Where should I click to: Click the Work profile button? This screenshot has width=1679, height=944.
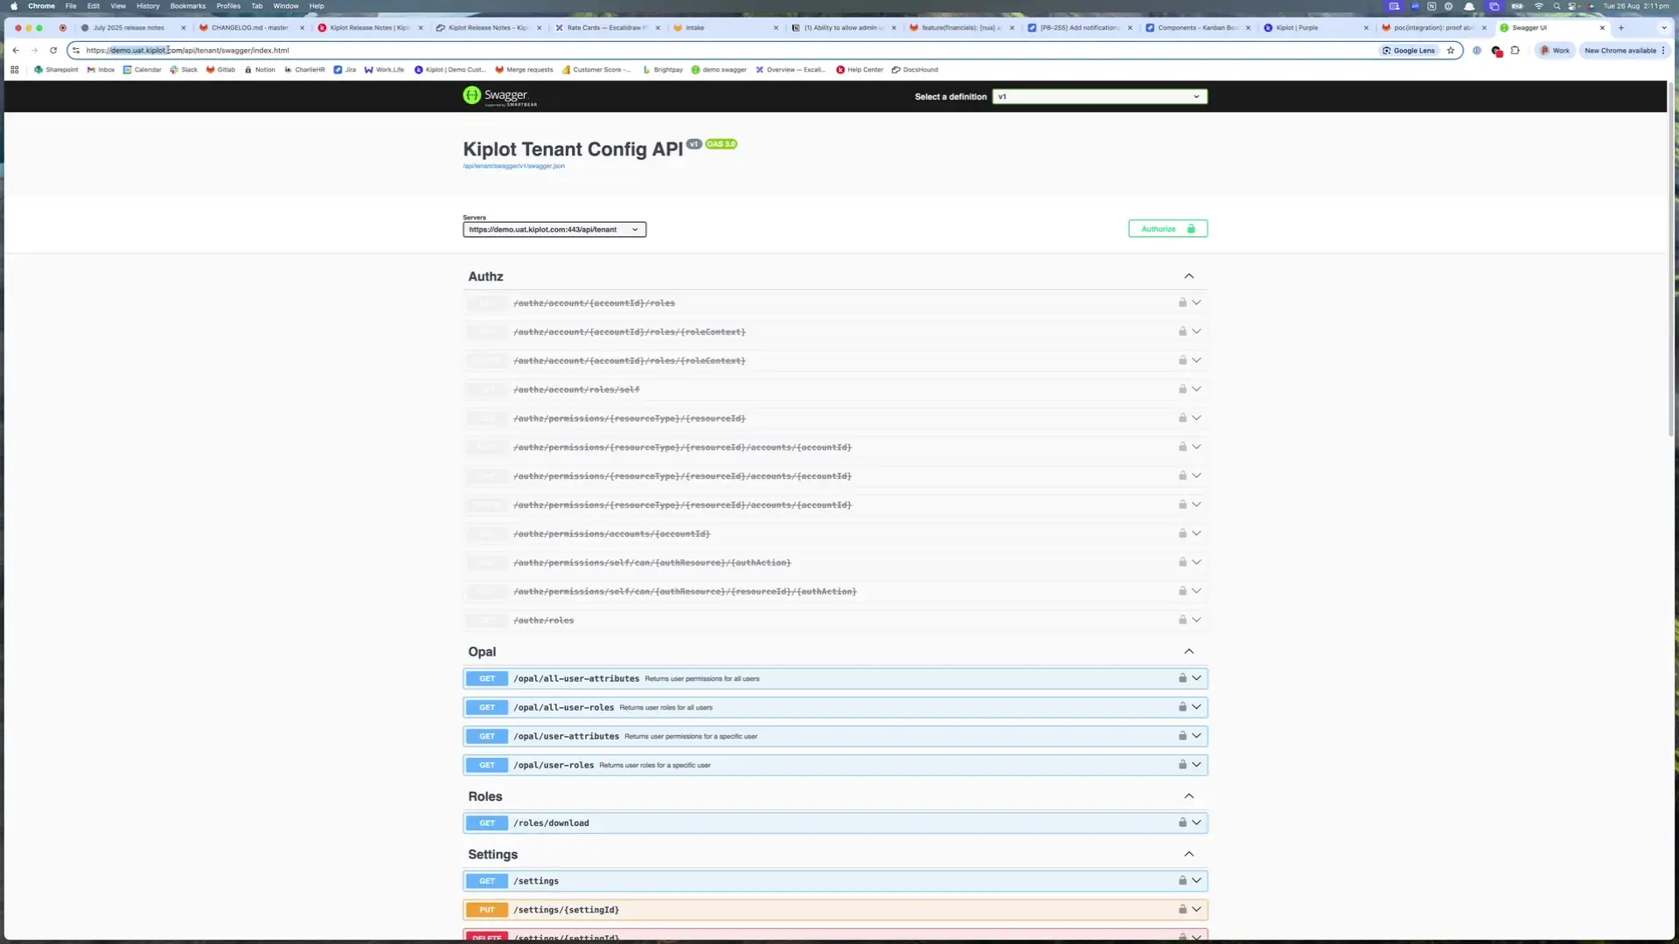pos(1555,51)
